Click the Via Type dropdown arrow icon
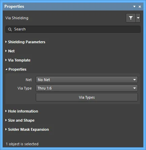 pyautogui.click(x=135, y=88)
